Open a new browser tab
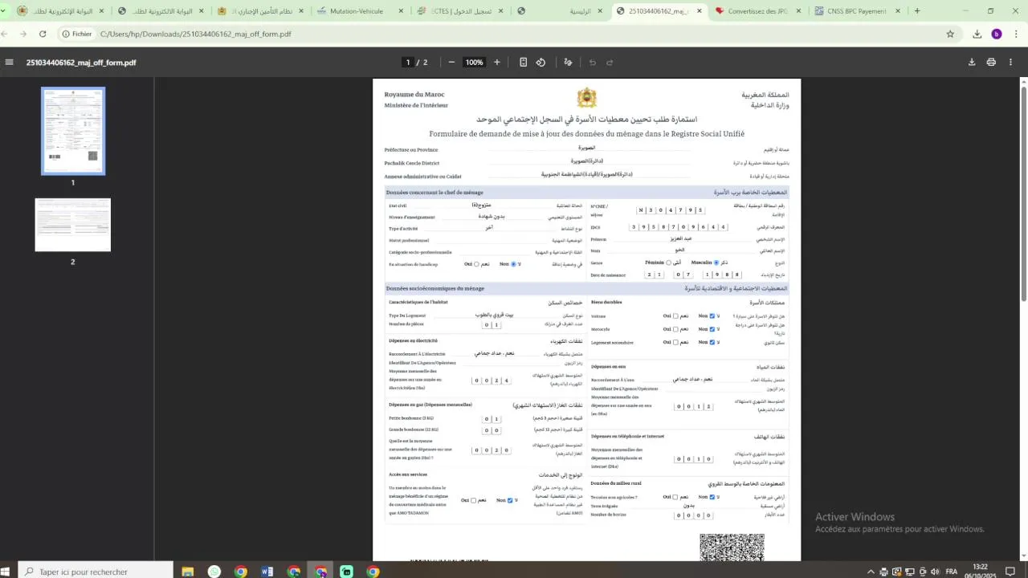 coord(917,11)
